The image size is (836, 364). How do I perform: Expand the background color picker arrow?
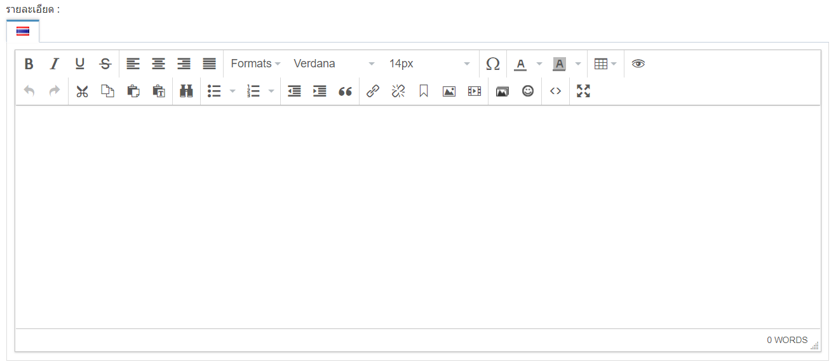(577, 64)
